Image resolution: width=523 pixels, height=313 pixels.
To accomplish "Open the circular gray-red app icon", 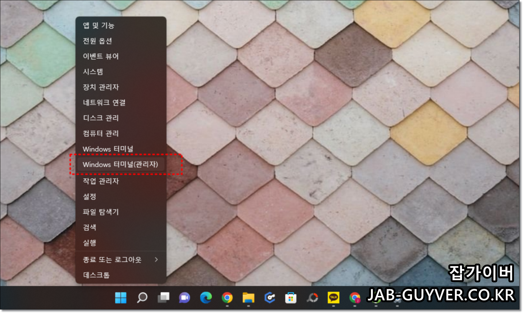I will 312,298.
